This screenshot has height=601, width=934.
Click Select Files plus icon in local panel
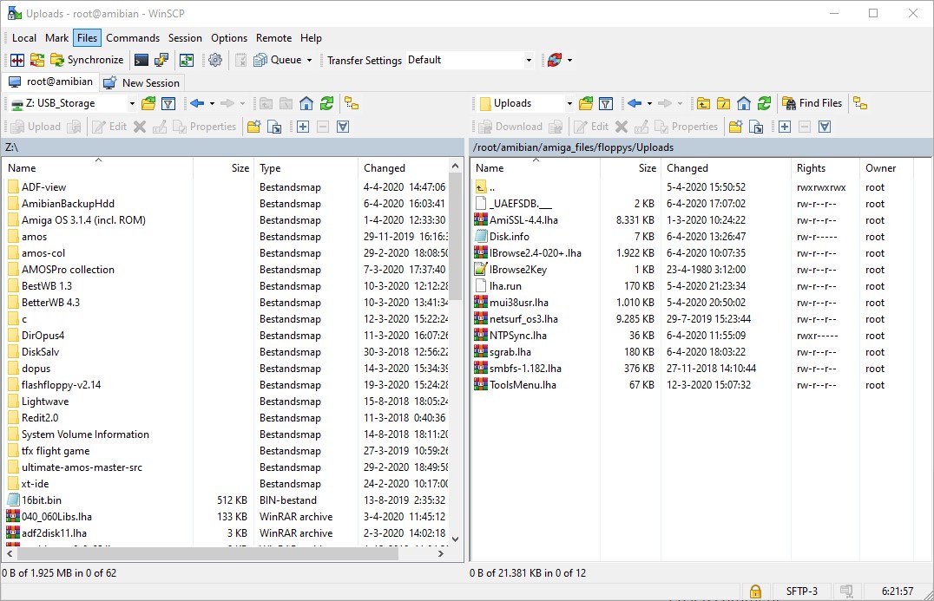(303, 127)
